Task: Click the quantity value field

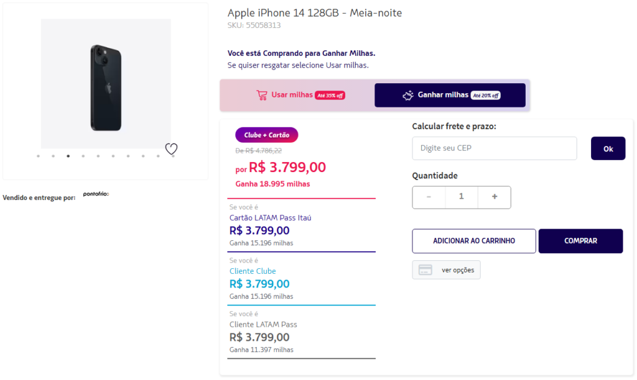Action: tap(462, 197)
